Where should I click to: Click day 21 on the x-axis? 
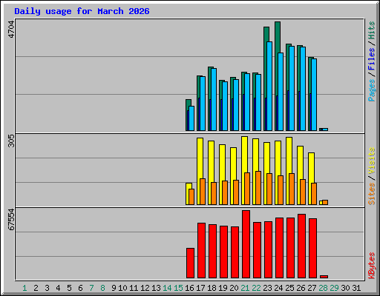[x=245, y=288]
